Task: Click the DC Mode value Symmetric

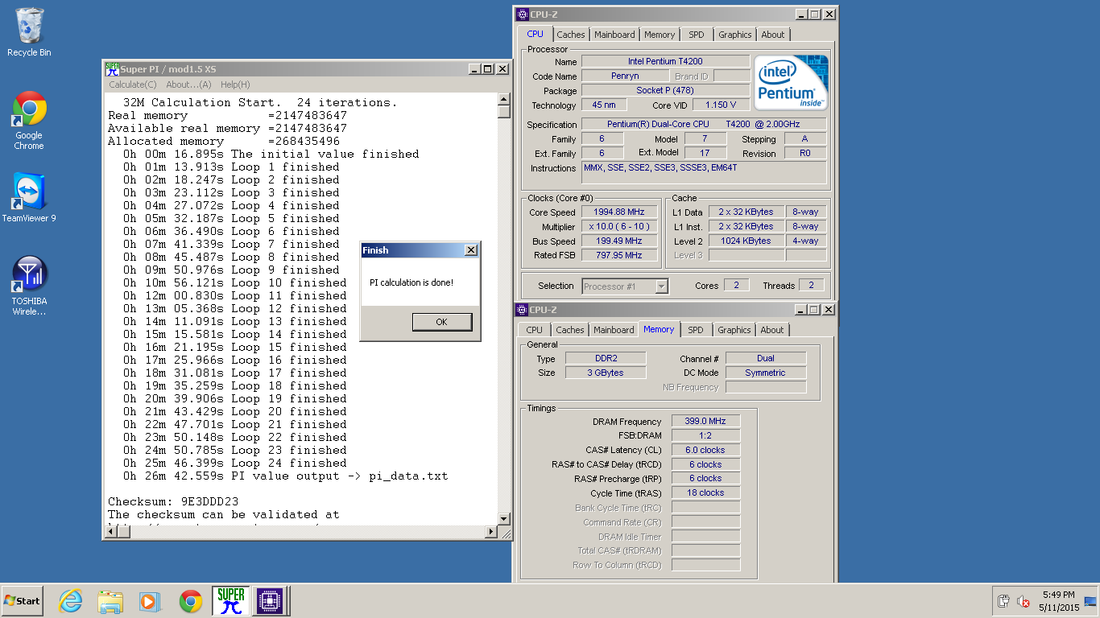Action: tap(765, 373)
